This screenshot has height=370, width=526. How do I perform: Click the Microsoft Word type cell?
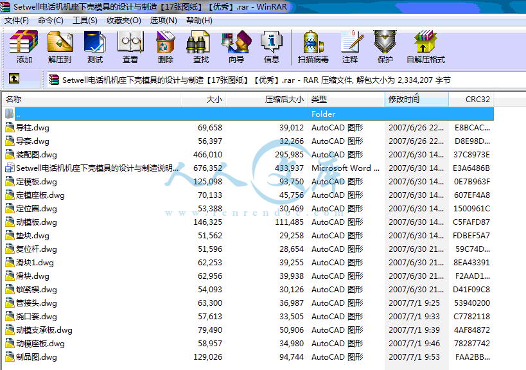[346, 168]
